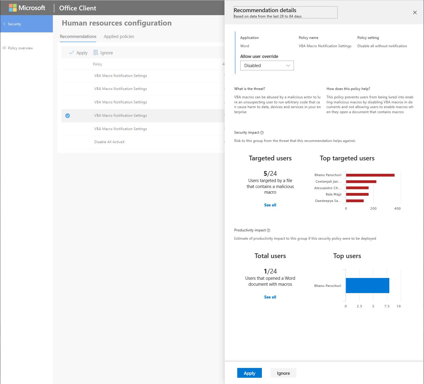The image size is (424, 384).
Task: Open the Productivity impact info icon
Action: point(268,230)
